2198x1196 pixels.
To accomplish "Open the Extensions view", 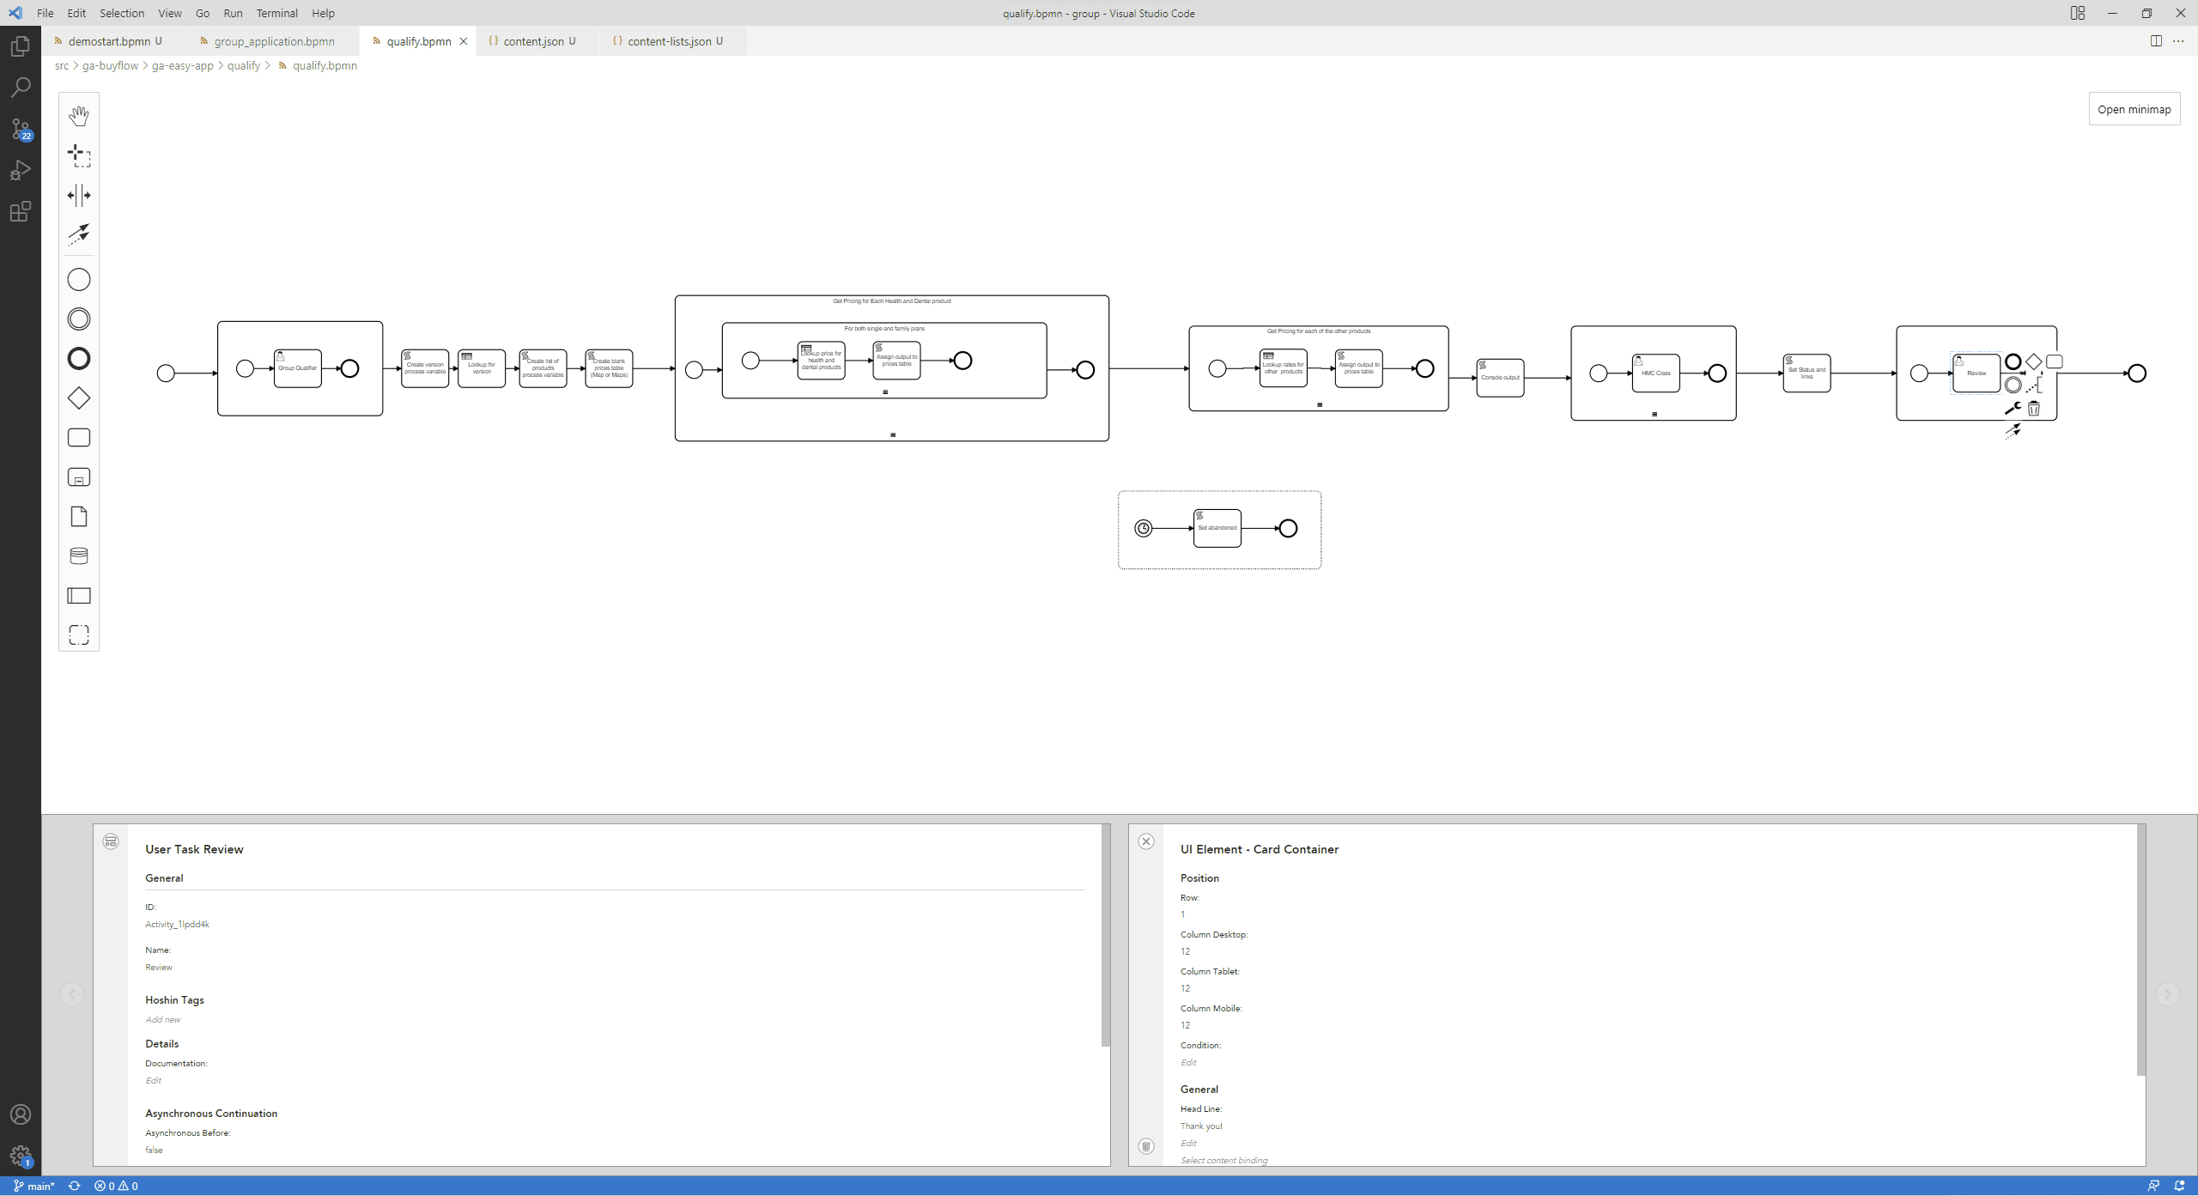I will tap(21, 211).
